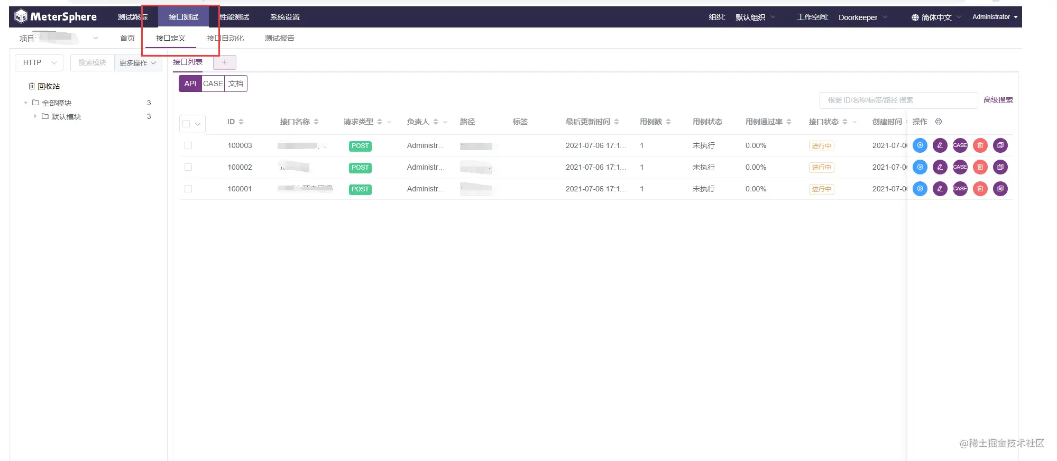This screenshot has width=1057, height=461.
Task: Click the MeterSphere logo
Action: coord(56,17)
